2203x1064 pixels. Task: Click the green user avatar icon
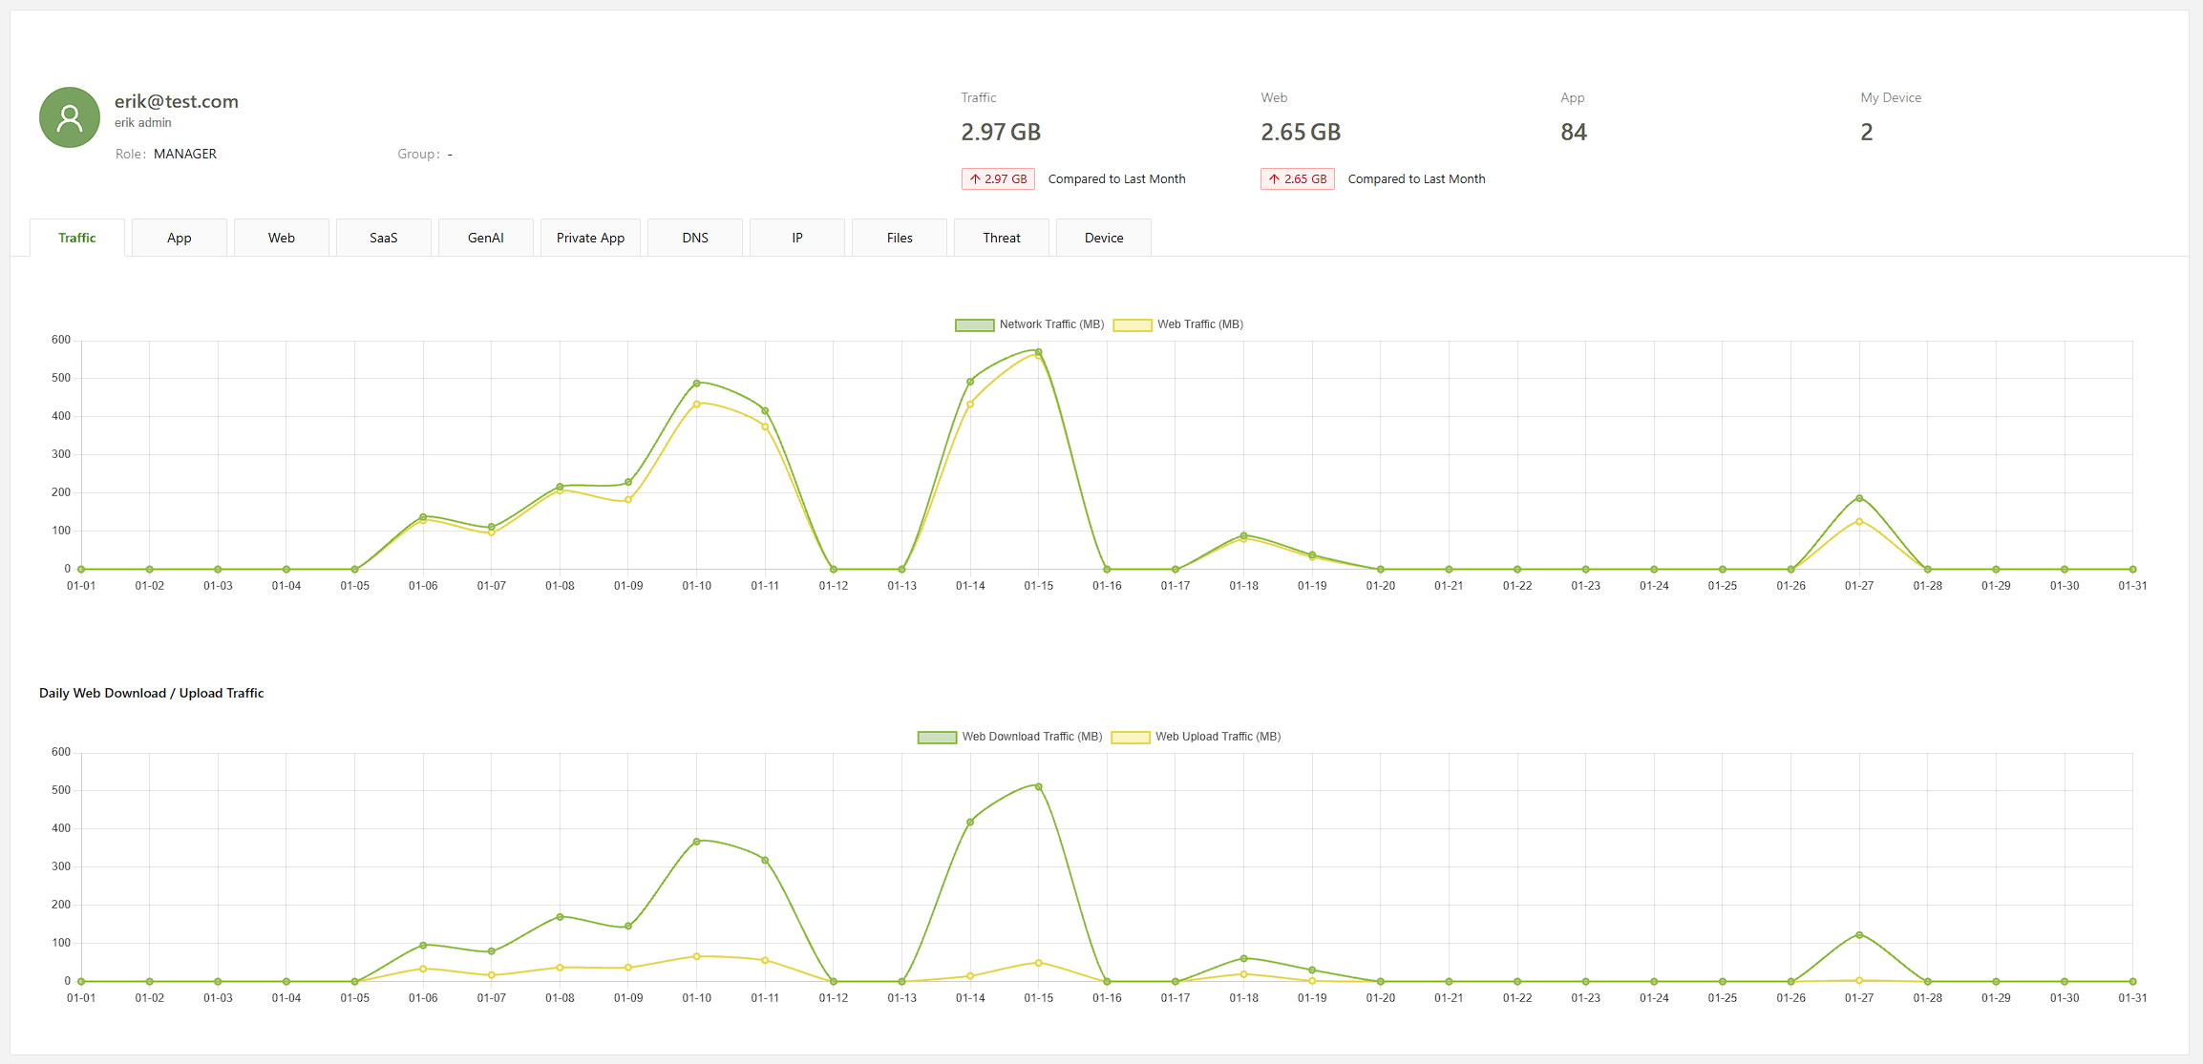[70, 117]
